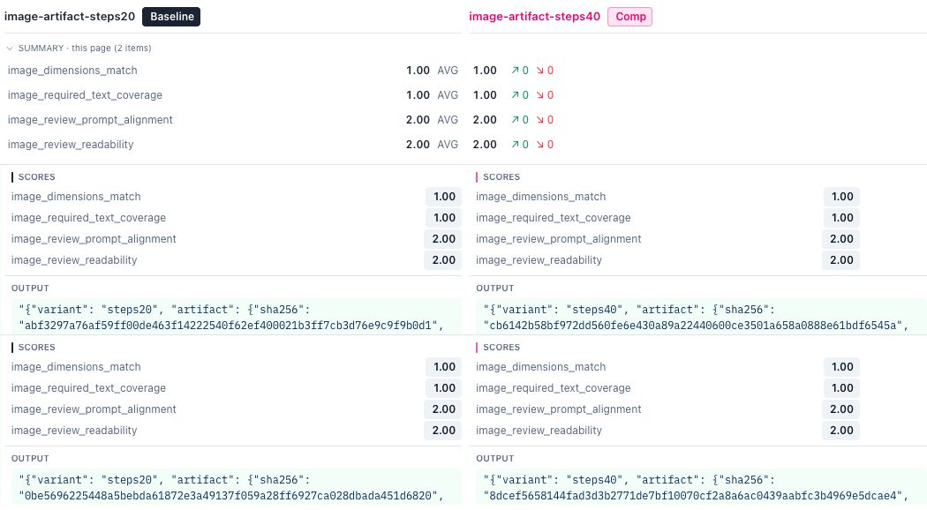Click improvements arrow for image_review_prompt_alignment
Screen dimensions: 927x510
520,120
